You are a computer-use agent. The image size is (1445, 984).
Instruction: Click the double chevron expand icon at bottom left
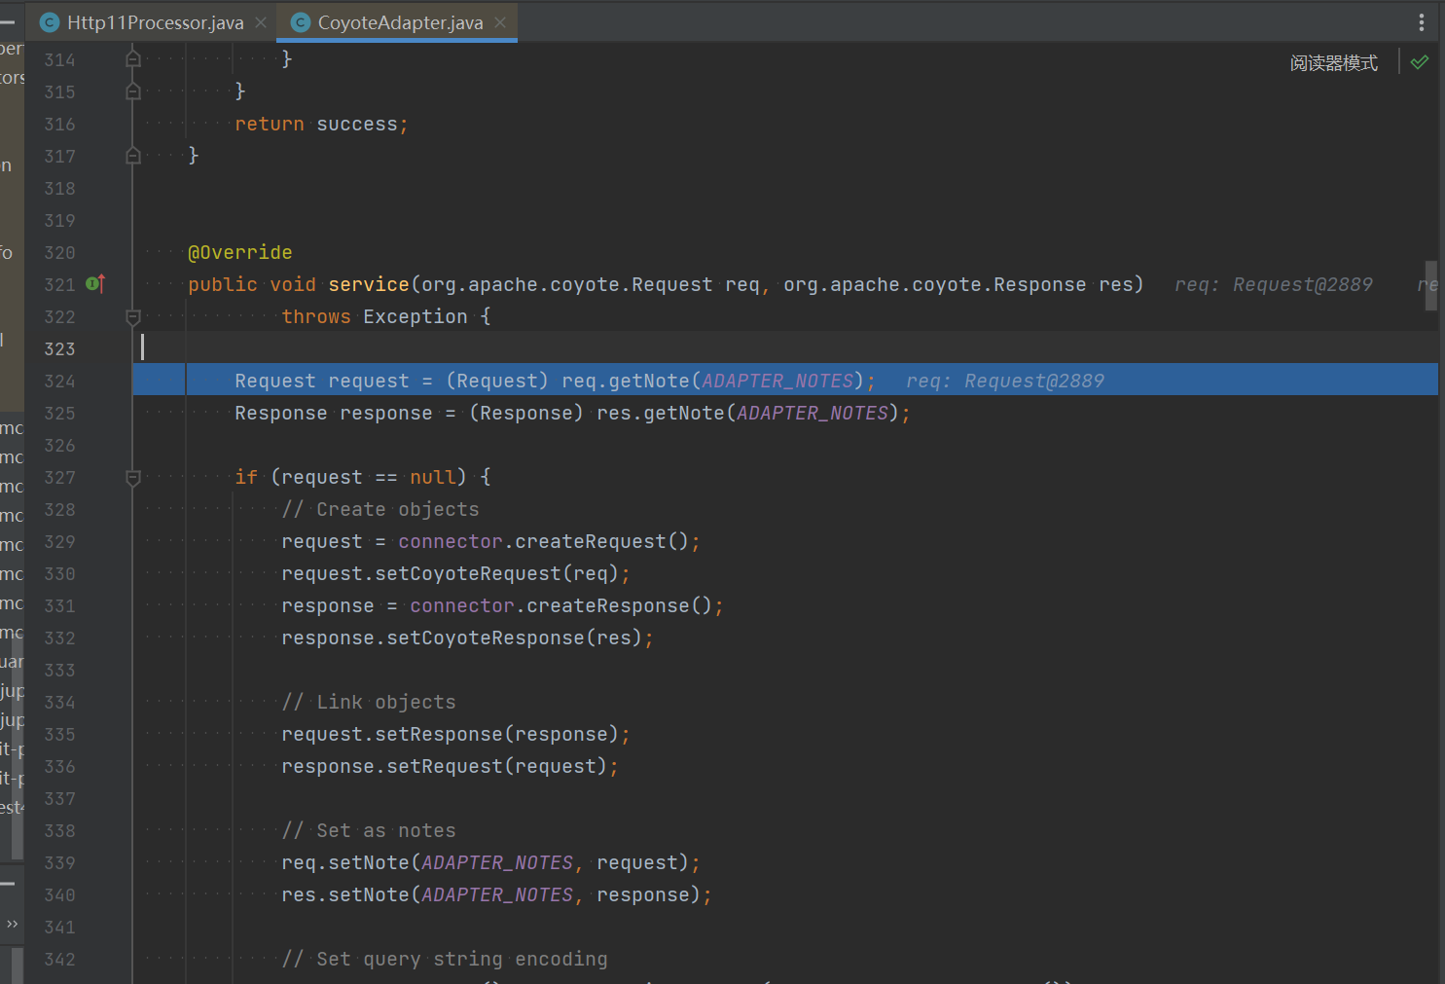(12, 924)
